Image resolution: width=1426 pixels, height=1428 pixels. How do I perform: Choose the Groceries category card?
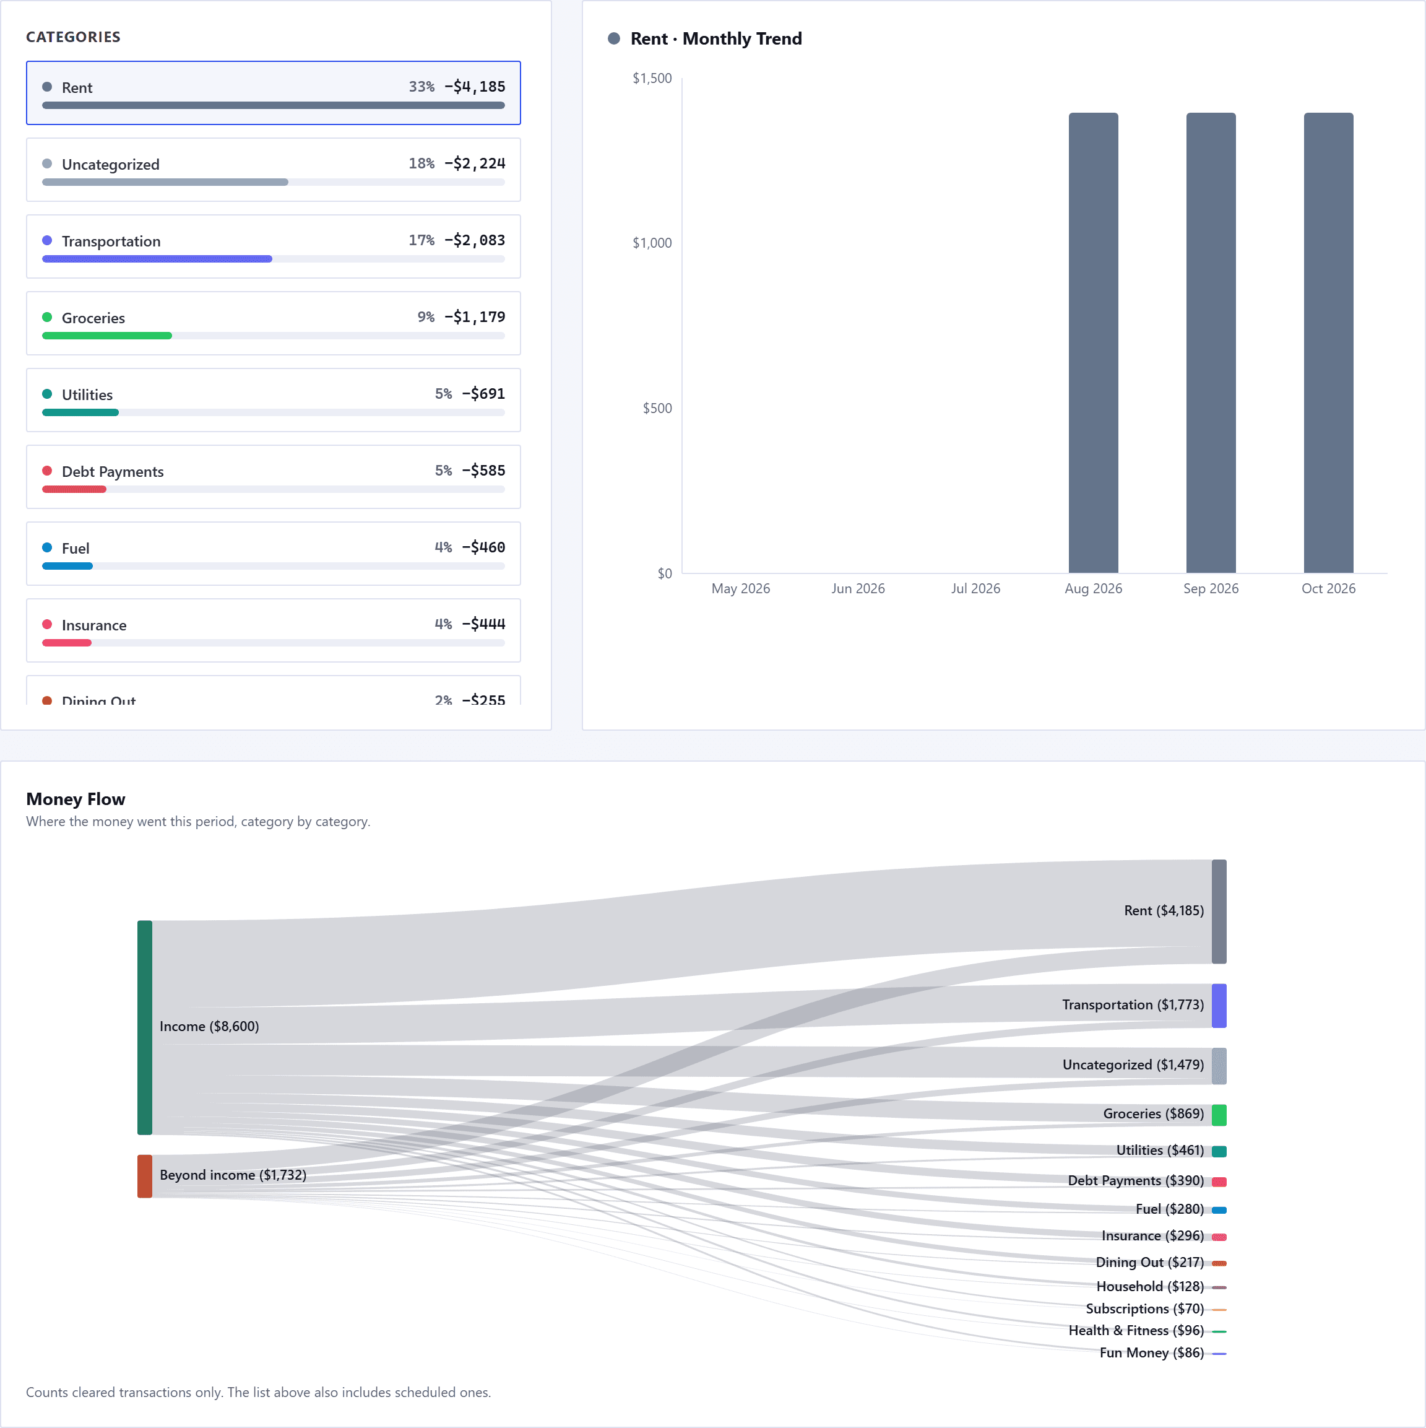tap(274, 324)
